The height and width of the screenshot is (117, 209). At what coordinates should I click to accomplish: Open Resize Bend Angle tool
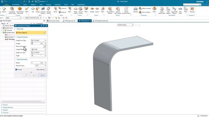pyautogui.click(x=118, y=10)
